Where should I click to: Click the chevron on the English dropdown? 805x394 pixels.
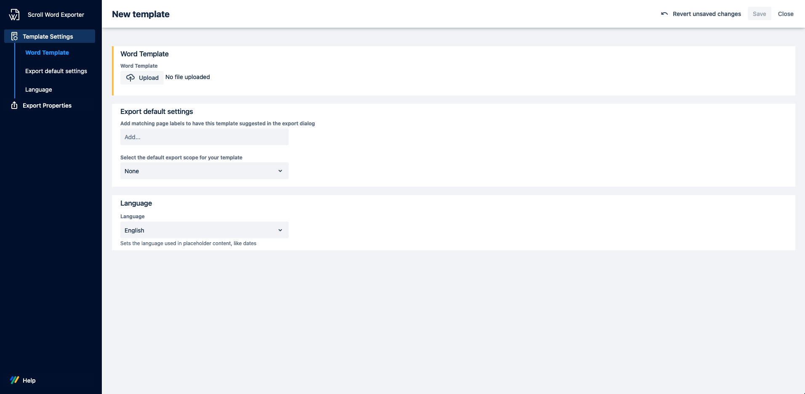tap(280, 230)
